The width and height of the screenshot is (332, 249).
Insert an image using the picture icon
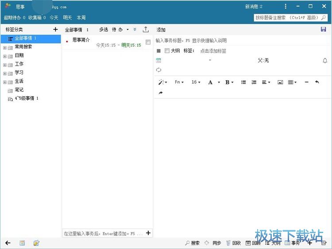pos(280,82)
